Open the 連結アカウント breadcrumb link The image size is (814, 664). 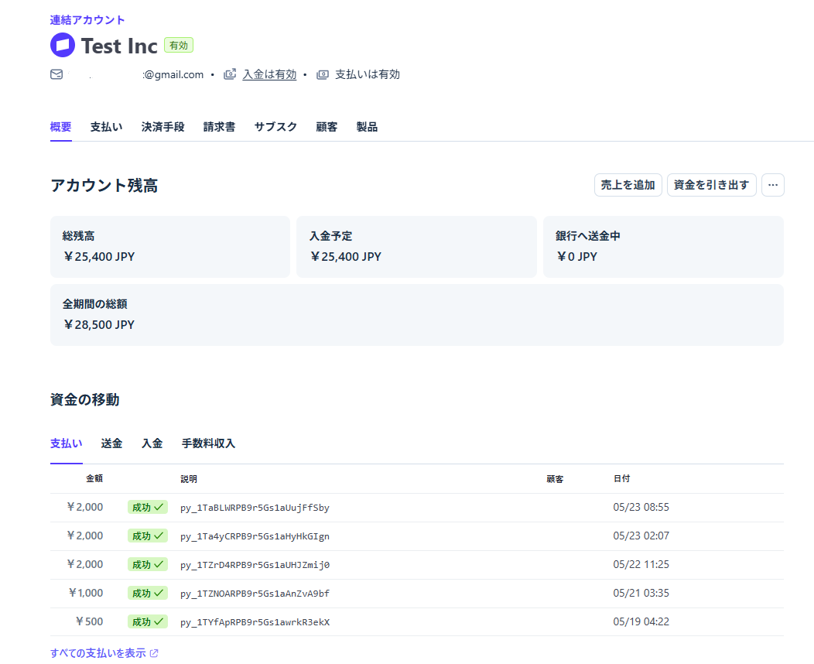tap(87, 19)
